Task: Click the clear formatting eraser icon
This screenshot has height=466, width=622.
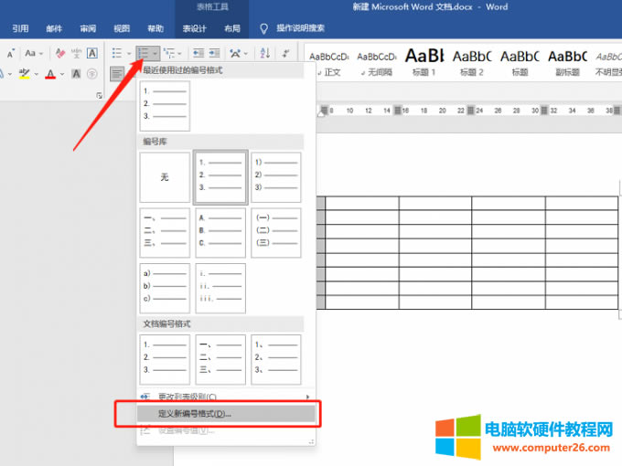Action: [60, 54]
